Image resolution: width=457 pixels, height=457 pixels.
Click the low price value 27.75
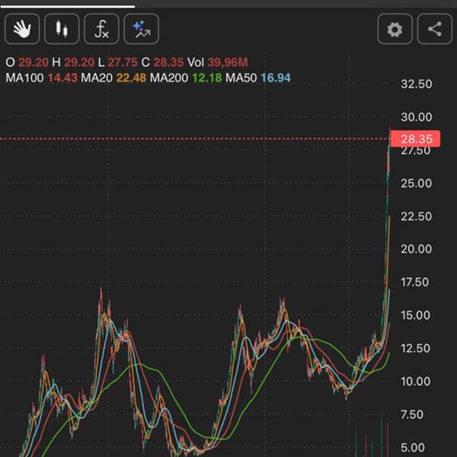pyautogui.click(x=123, y=62)
